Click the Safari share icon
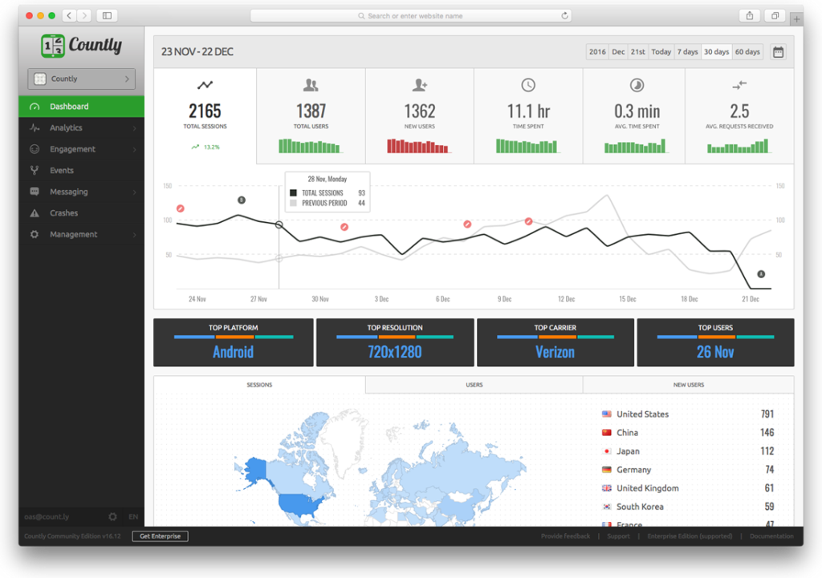 [749, 15]
